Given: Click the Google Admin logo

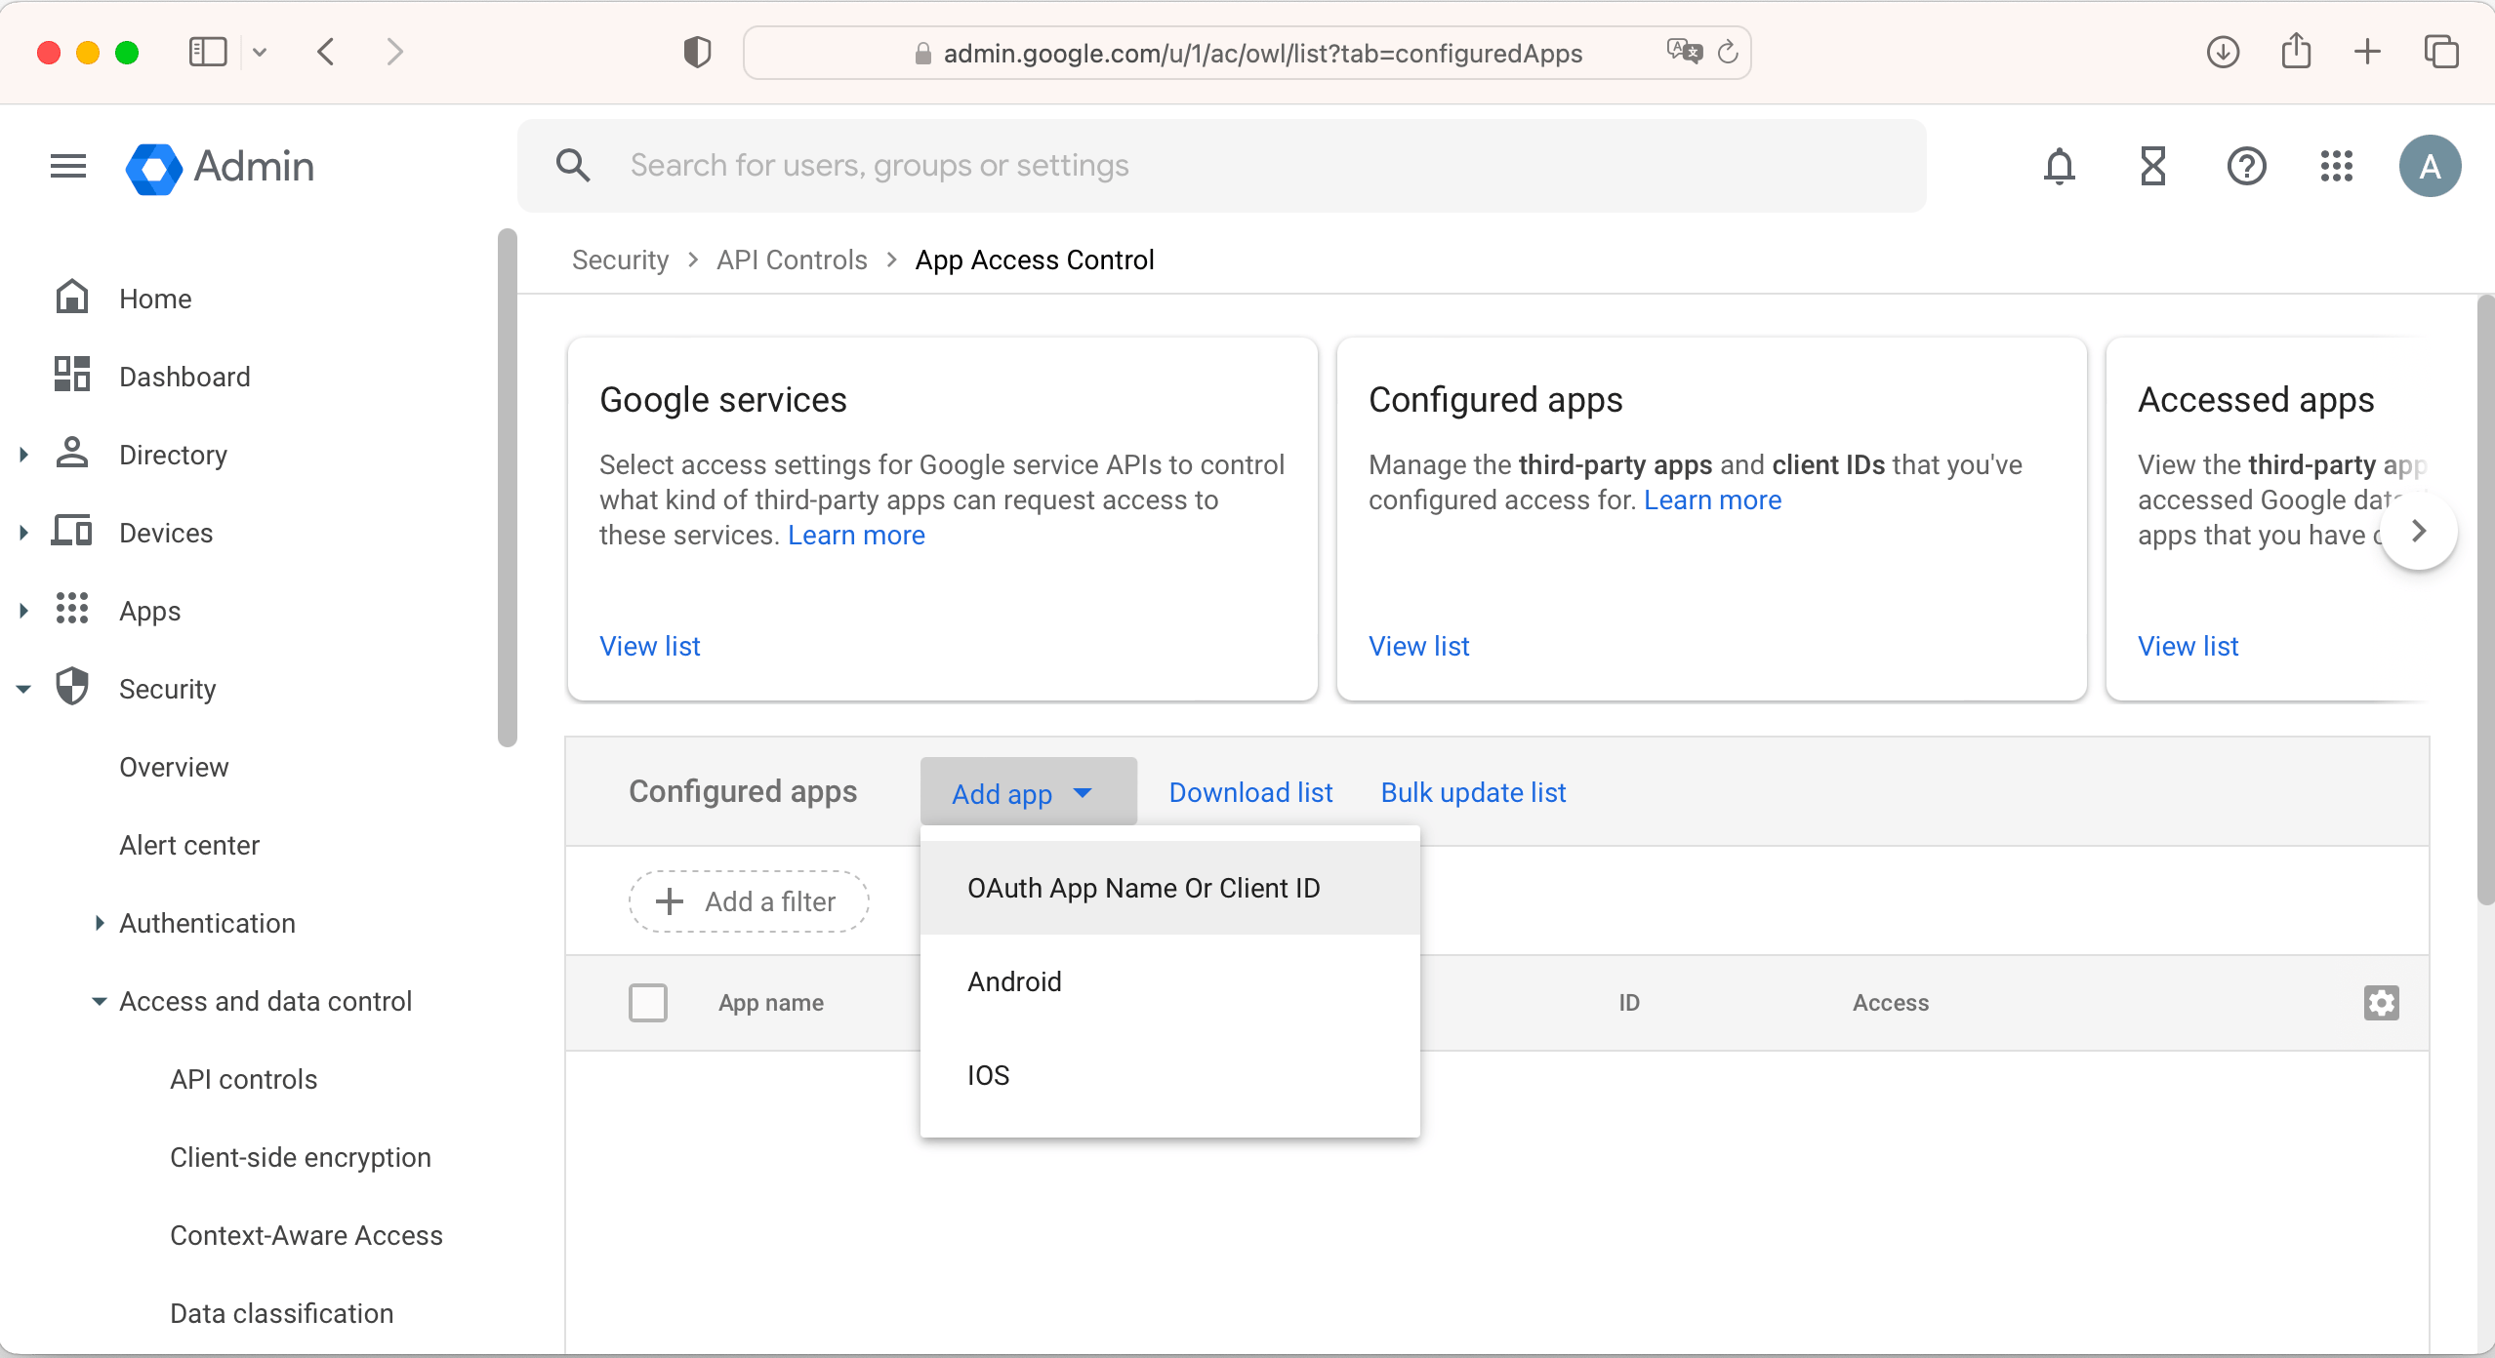Looking at the screenshot, I should 220,168.
